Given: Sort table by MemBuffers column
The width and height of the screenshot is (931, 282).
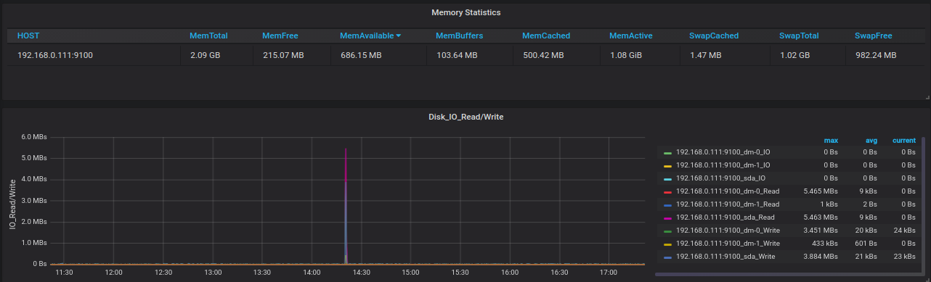Looking at the screenshot, I should coord(459,36).
